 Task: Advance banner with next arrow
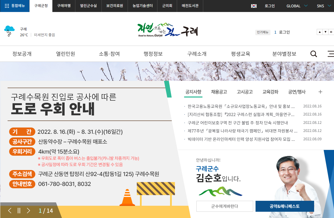[x=28, y=210]
